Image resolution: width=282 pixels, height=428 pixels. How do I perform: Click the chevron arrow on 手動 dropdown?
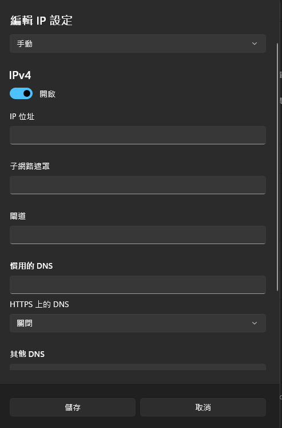(x=254, y=44)
